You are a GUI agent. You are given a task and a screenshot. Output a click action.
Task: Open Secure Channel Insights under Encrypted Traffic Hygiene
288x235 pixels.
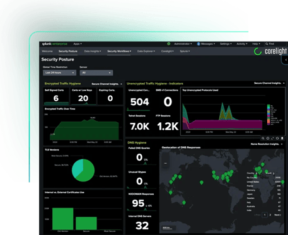[x=107, y=84]
